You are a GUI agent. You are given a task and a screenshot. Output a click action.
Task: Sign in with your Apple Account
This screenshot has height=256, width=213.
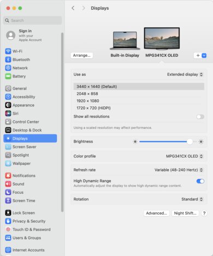pos(30,35)
